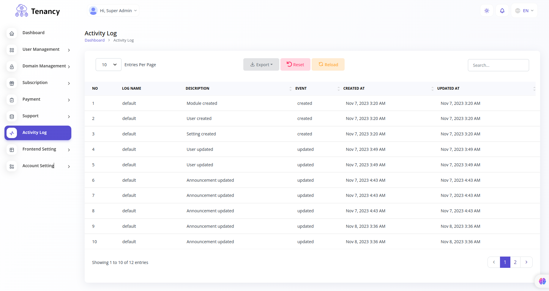Screen dimensions: 549x291
Task: Select the Activity Log pulse icon
Action: tap(12, 133)
